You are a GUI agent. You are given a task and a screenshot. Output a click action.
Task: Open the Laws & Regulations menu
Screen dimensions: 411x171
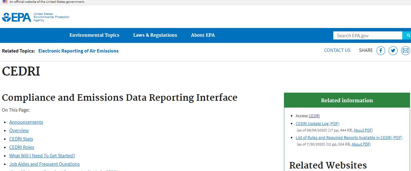155,35
